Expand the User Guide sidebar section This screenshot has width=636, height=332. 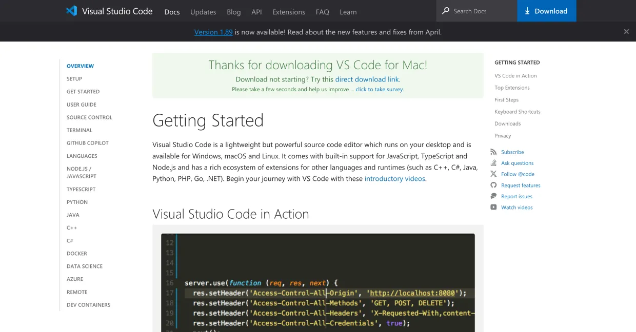point(82,105)
